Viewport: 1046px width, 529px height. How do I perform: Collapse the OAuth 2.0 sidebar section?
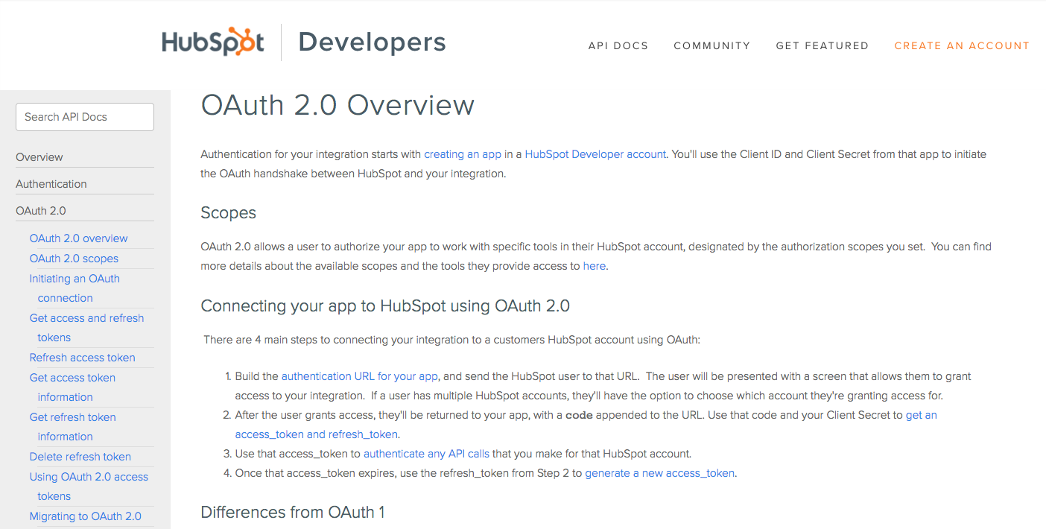click(x=41, y=211)
